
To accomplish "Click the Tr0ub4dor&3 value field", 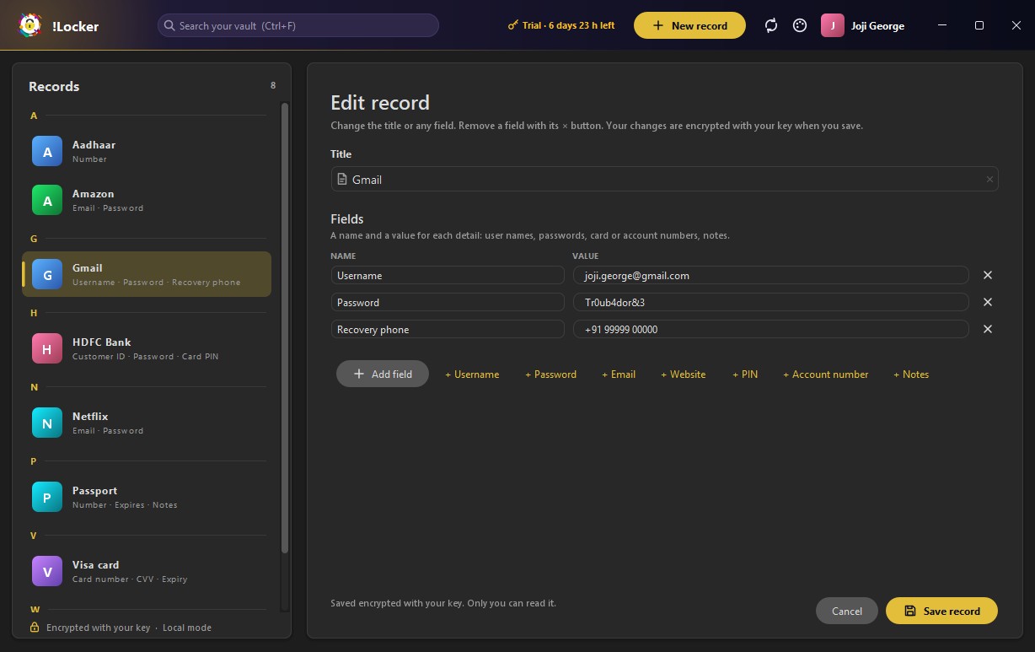I will point(770,302).
